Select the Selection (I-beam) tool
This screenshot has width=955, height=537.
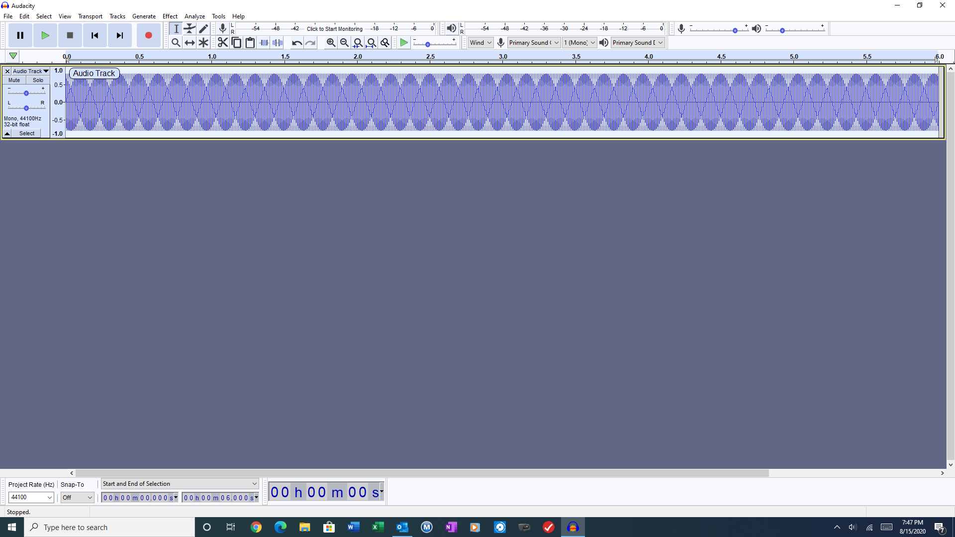pyautogui.click(x=176, y=28)
